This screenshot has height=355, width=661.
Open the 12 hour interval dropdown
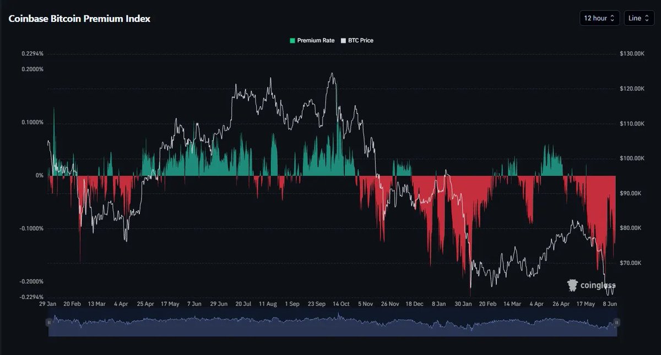(600, 18)
